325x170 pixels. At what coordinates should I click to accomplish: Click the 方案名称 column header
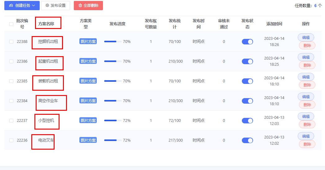(46, 24)
